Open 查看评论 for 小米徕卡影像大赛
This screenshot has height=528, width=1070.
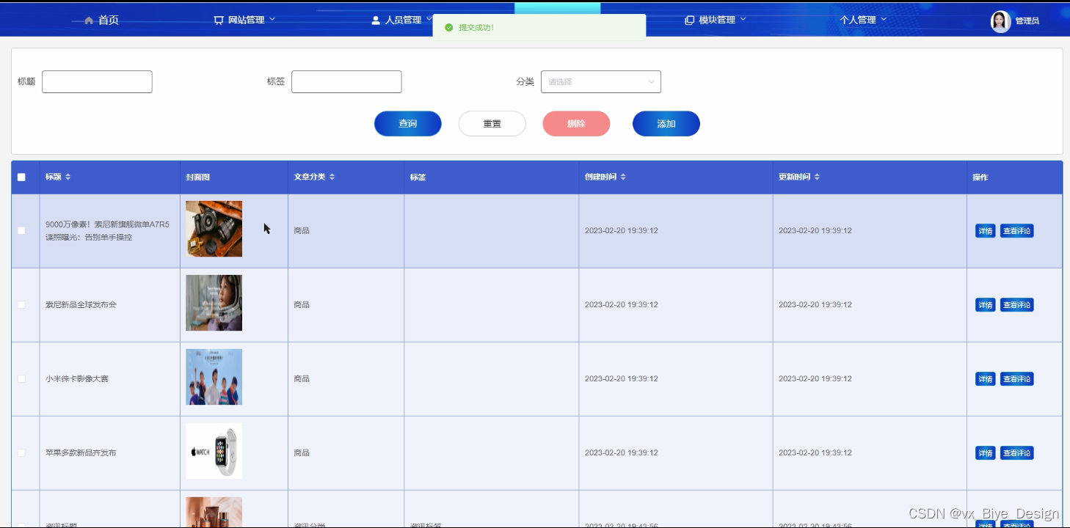point(1016,379)
